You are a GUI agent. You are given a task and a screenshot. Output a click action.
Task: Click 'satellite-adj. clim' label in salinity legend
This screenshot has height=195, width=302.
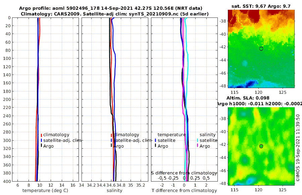click(132, 140)
